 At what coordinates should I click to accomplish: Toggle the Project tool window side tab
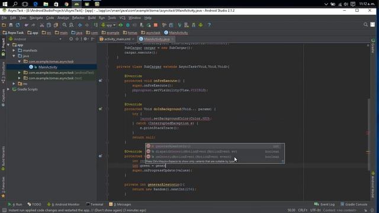tap(3, 47)
